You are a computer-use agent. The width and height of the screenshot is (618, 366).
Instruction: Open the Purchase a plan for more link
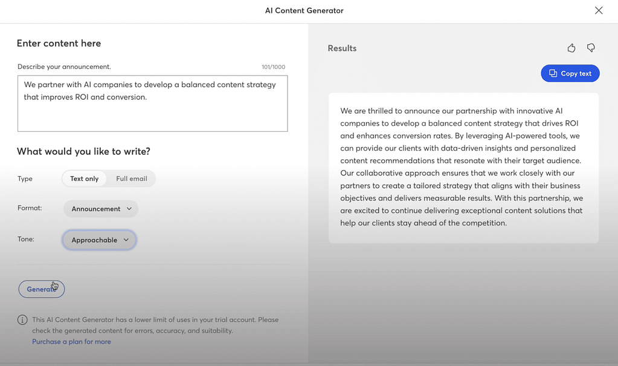[x=71, y=342]
